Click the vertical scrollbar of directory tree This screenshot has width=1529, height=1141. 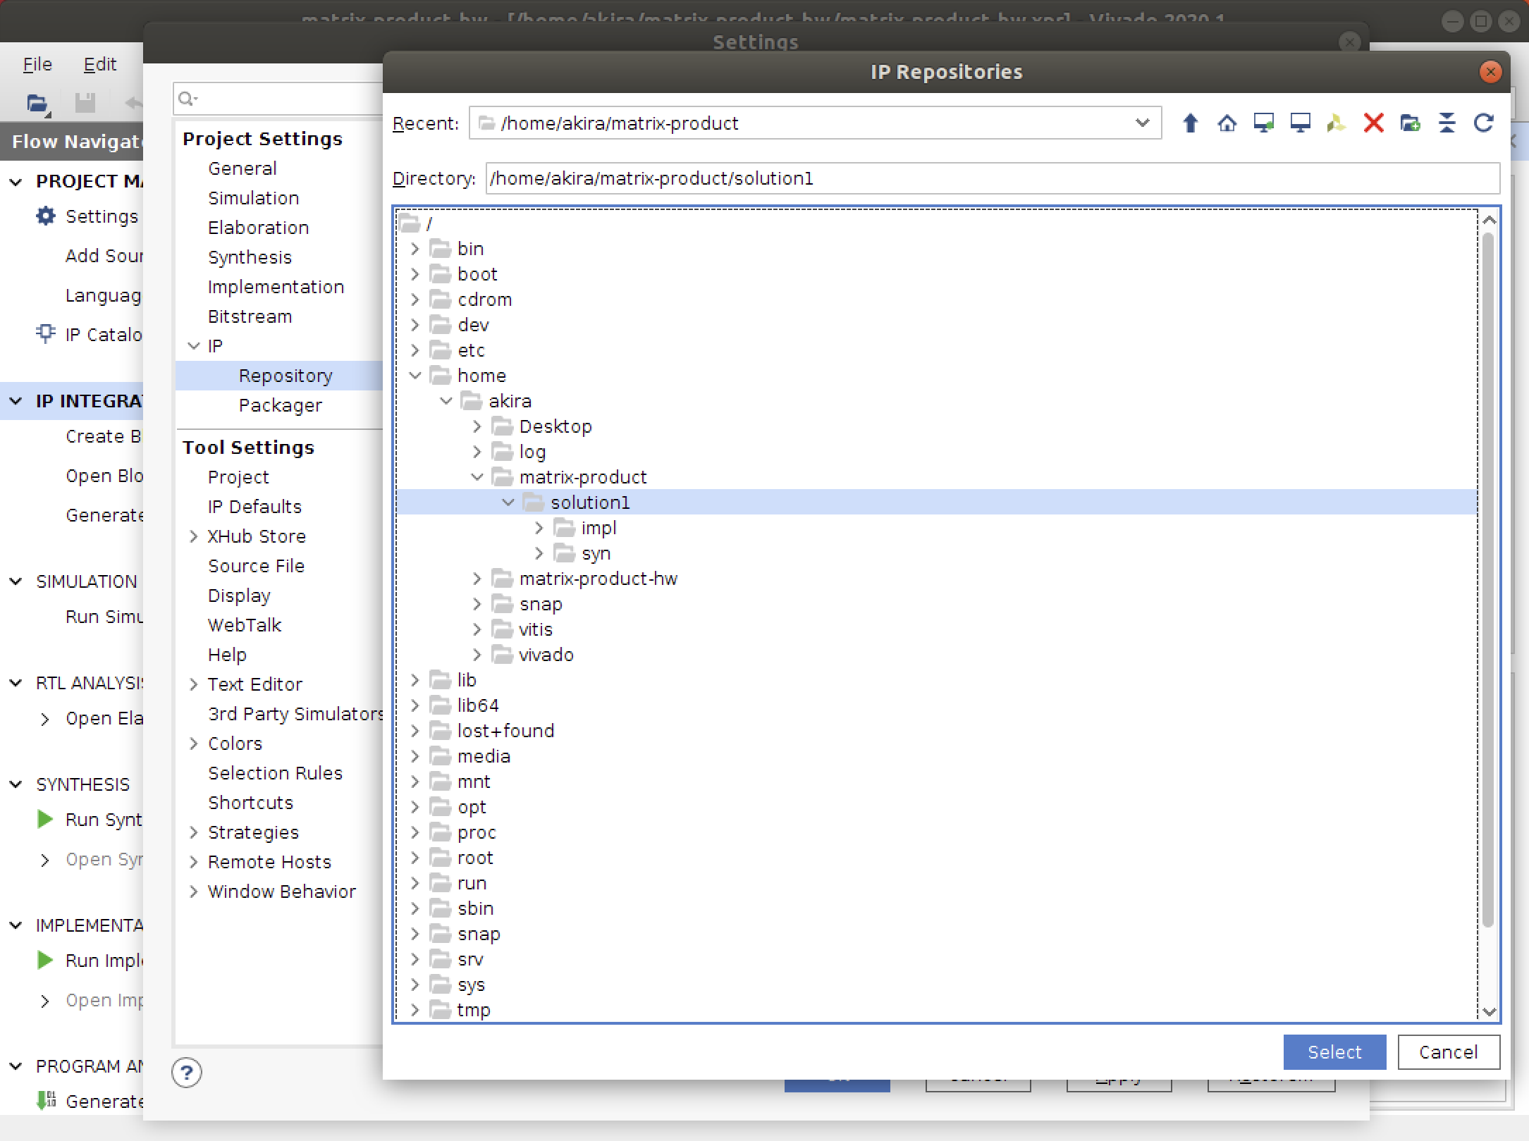point(1488,578)
